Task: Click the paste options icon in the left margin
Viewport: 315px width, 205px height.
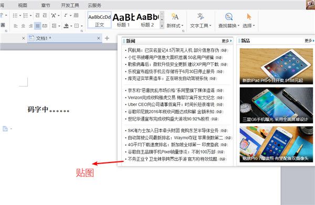Action: [x=5, y=128]
